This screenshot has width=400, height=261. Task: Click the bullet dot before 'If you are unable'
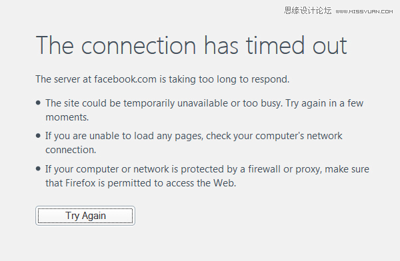click(38, 135)
